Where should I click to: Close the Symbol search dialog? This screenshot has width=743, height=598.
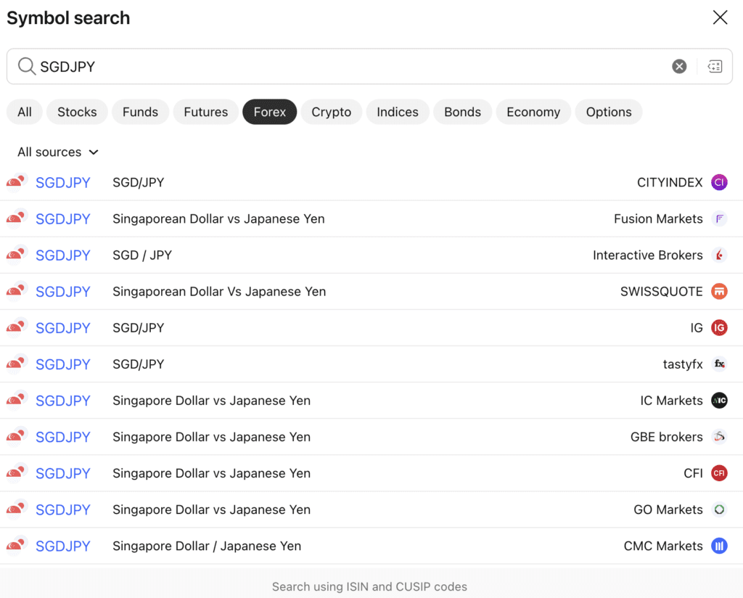720,17
